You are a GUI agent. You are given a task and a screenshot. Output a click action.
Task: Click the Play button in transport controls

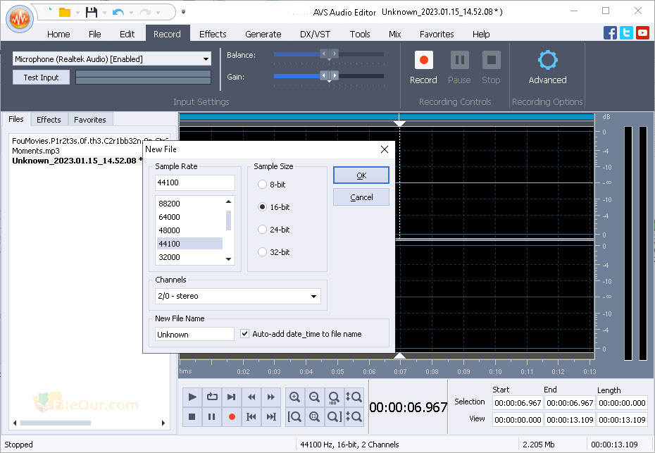[x=192, y=397]
